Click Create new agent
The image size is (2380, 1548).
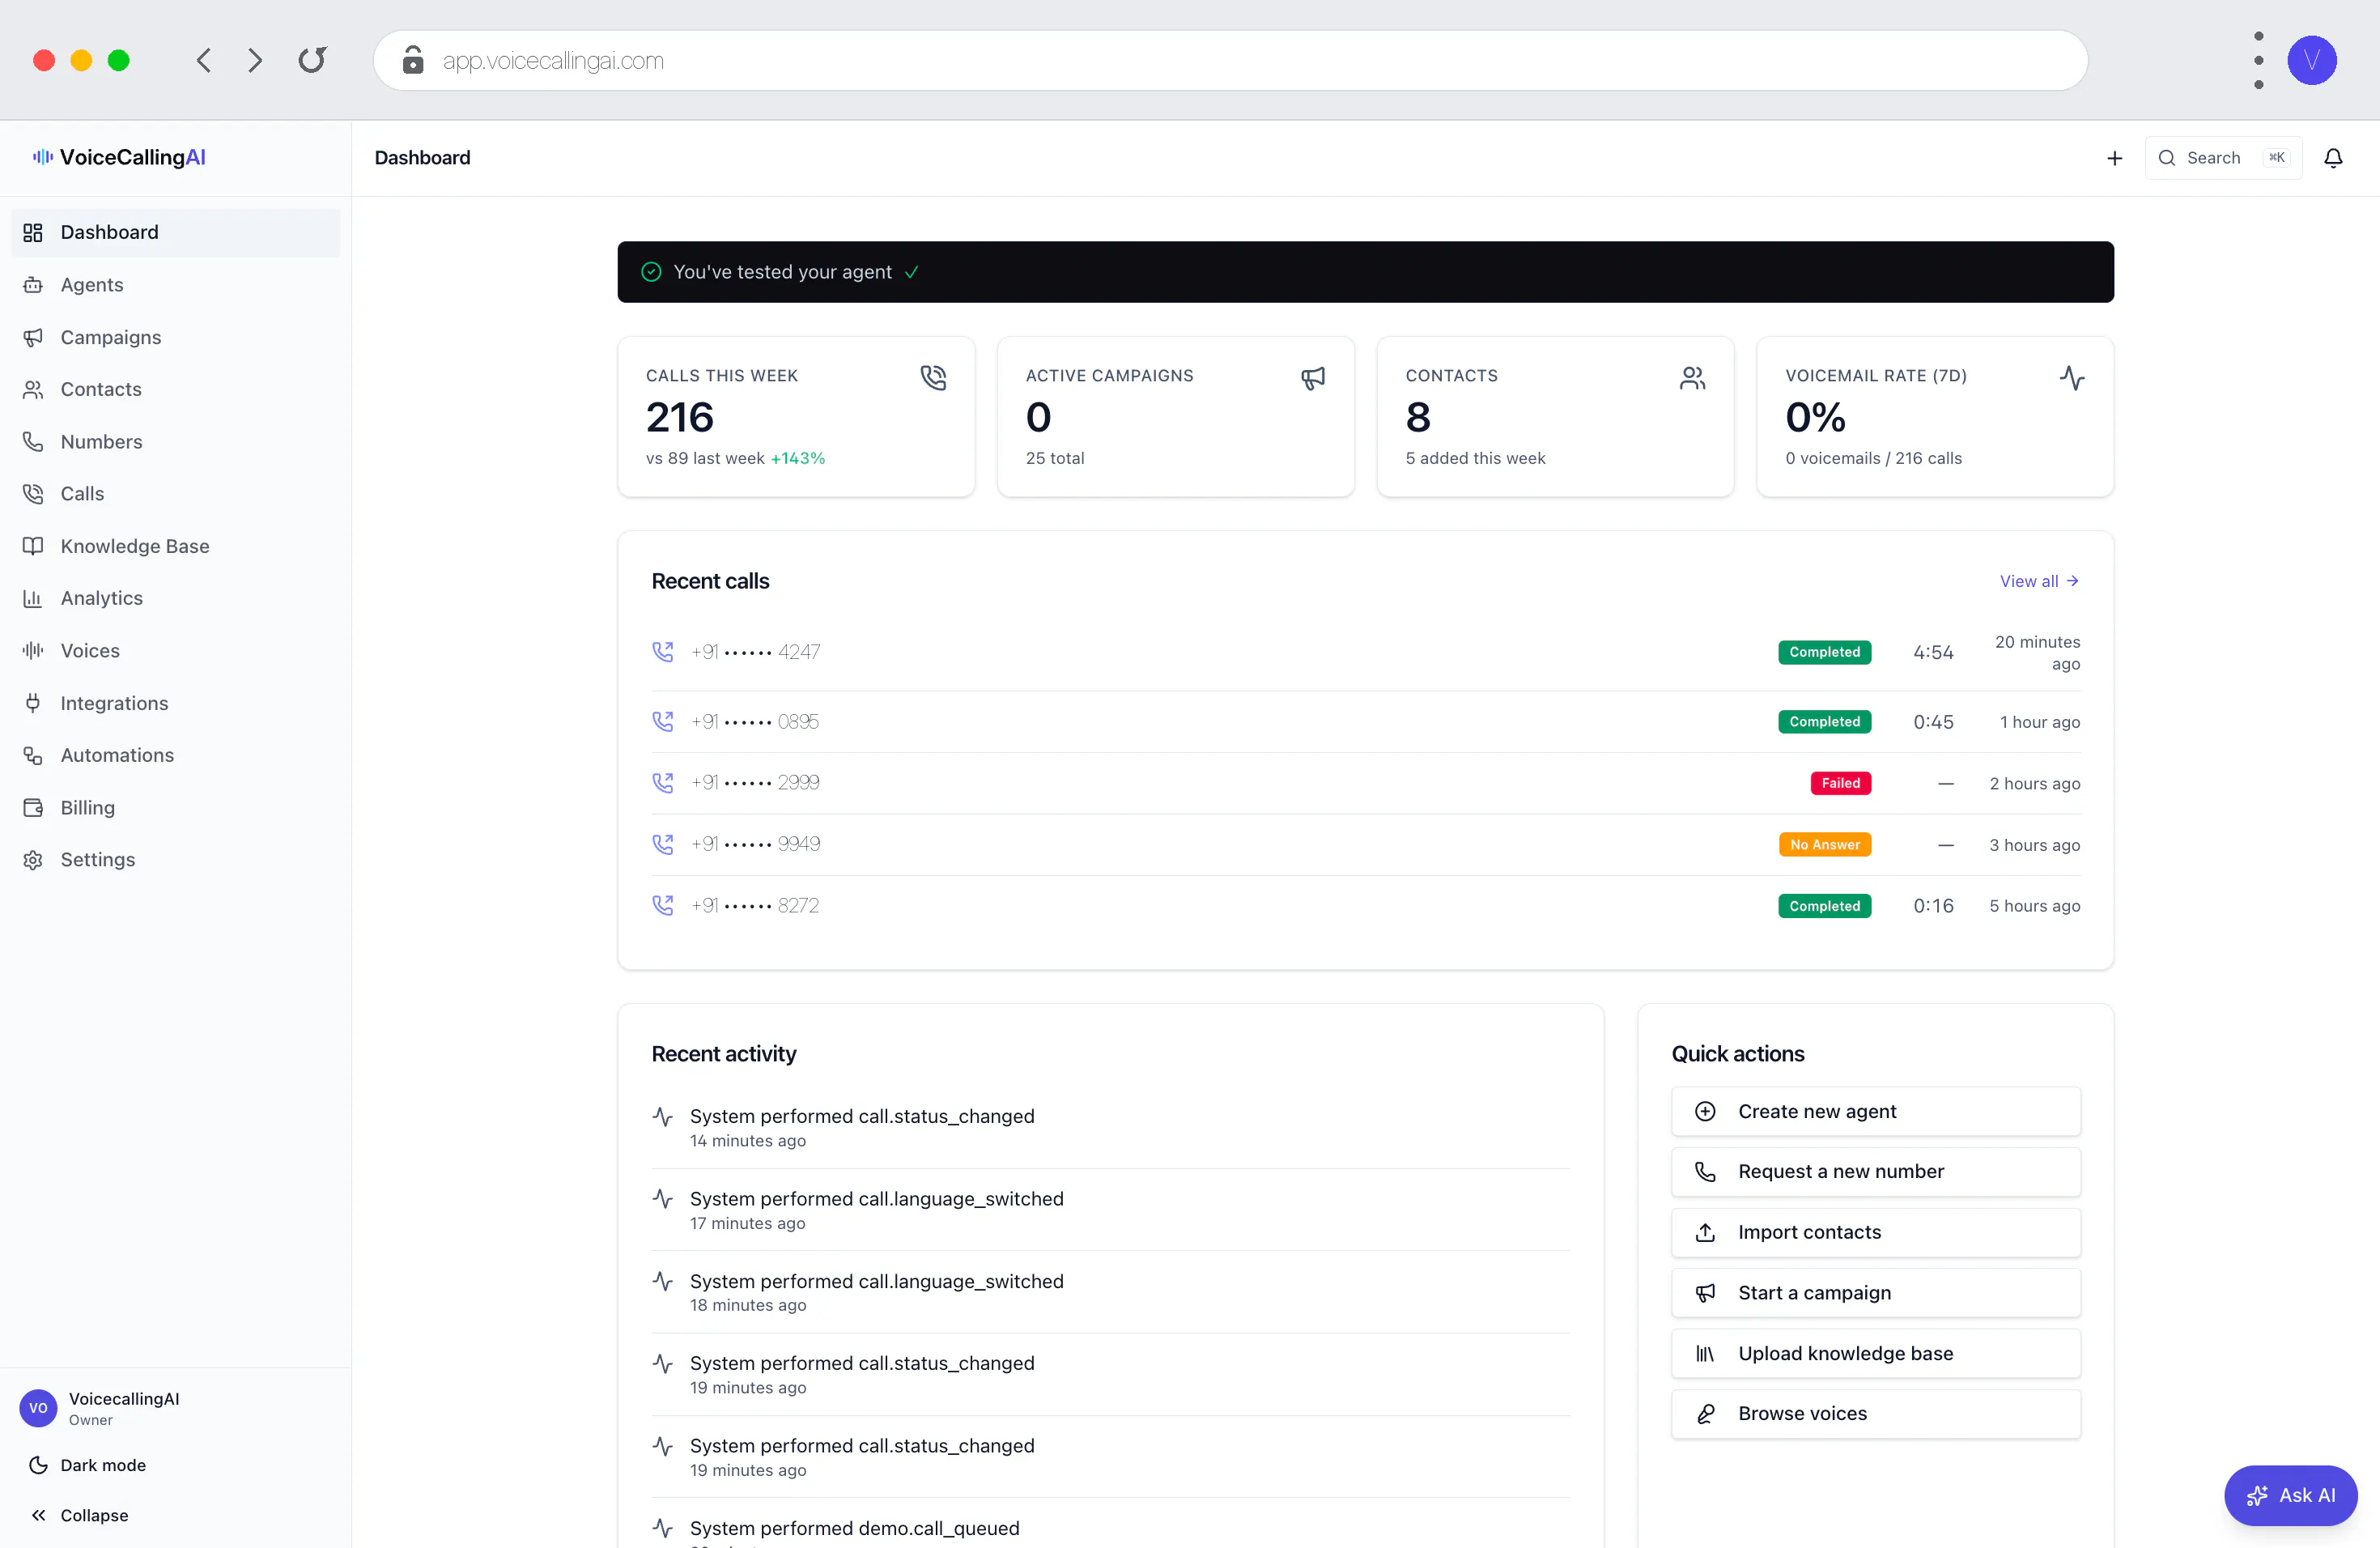click(x=1875, y=1111)
